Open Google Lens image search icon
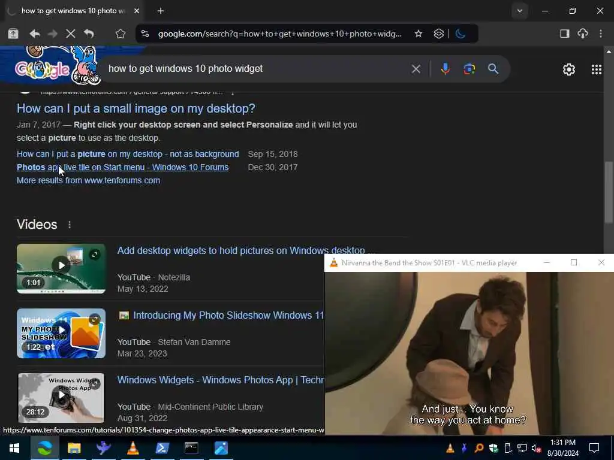The image size is (614, 460). click(x=469, y=69)
